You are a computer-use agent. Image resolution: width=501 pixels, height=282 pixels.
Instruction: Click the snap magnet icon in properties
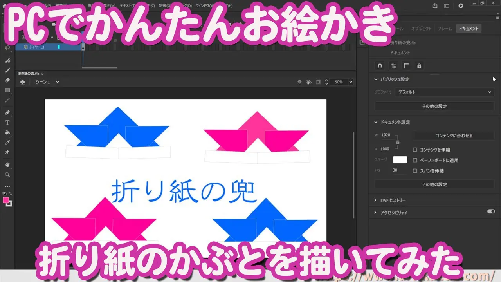[x=380, y=66]
